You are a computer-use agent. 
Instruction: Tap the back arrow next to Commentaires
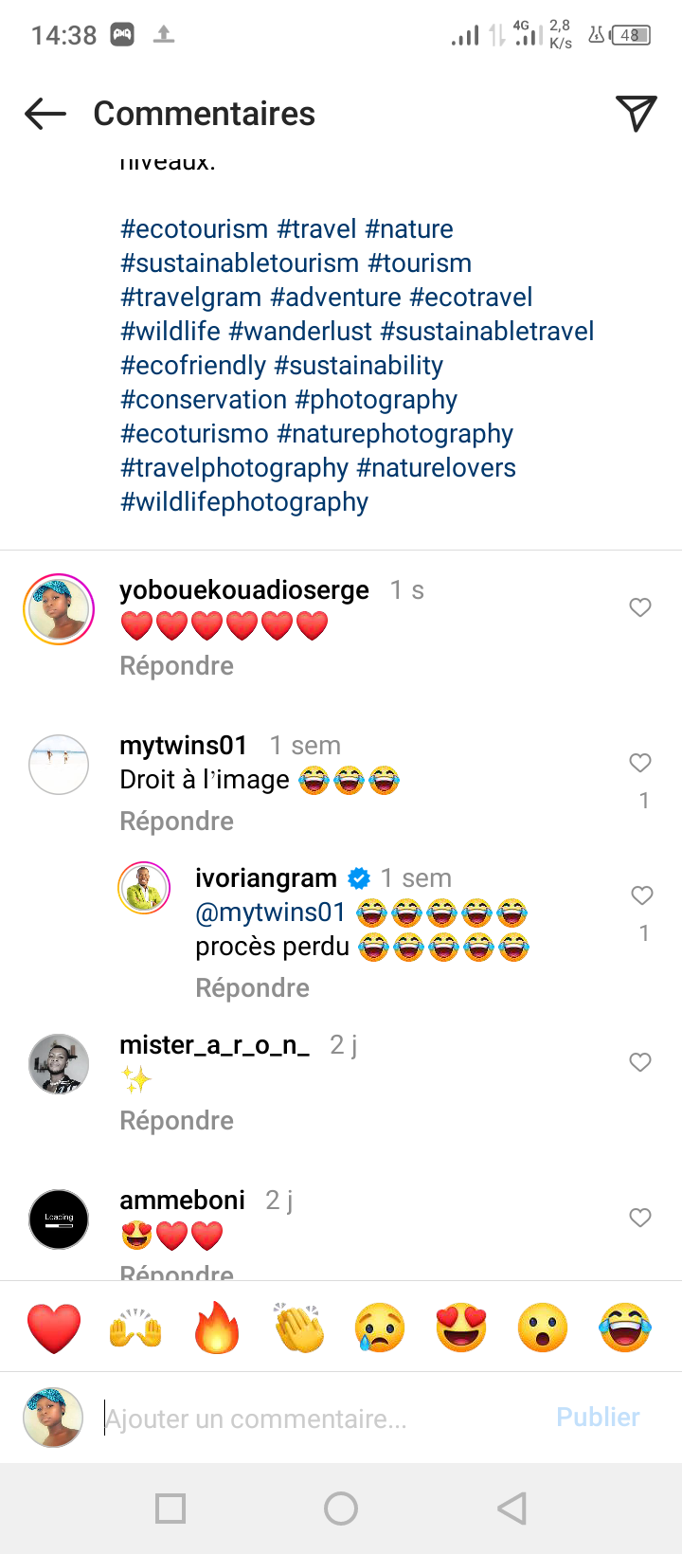coord(45,114)
